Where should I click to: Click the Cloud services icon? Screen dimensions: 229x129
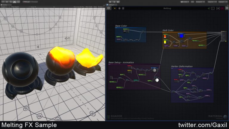point(193,2)
